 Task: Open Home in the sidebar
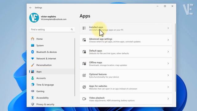click(x=39, y=39)
